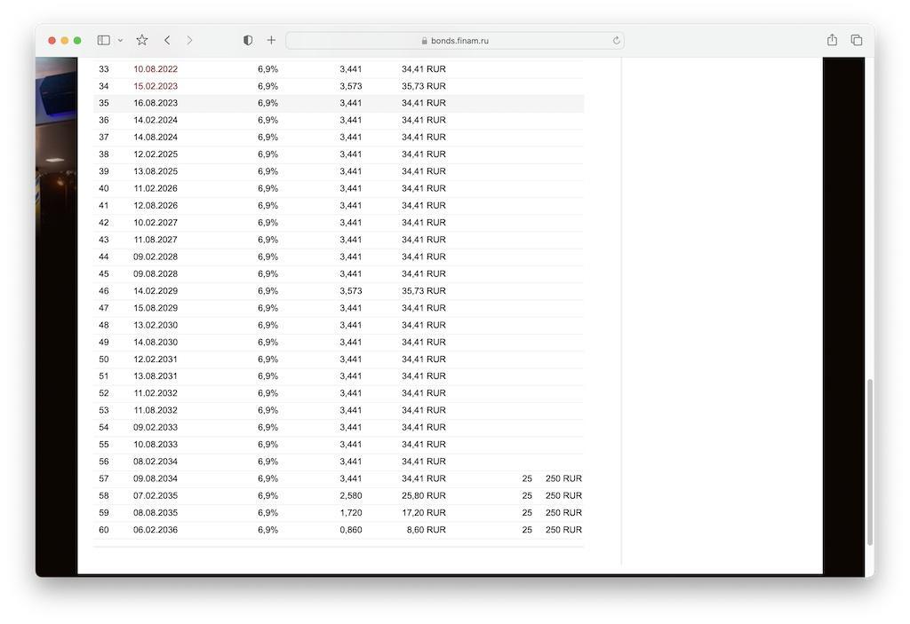Select the highlighted row 35 dated 16.08.2023

point(156,103)
